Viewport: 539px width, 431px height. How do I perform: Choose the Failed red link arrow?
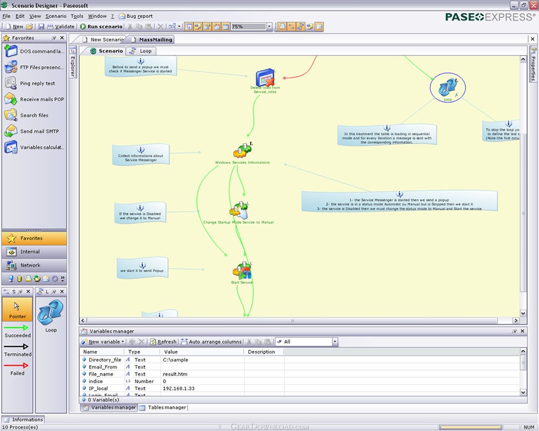pyautogui.click(x=17, y=369)
